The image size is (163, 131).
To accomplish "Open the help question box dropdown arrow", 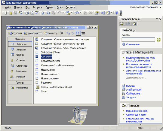I will click(x=160, y=8).
